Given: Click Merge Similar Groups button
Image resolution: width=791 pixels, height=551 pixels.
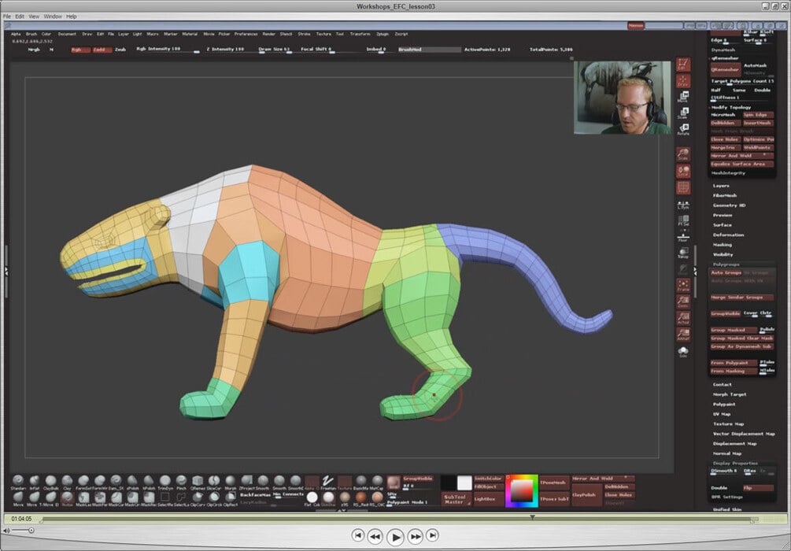Looking at the screenshot, I should click(741, 298).
